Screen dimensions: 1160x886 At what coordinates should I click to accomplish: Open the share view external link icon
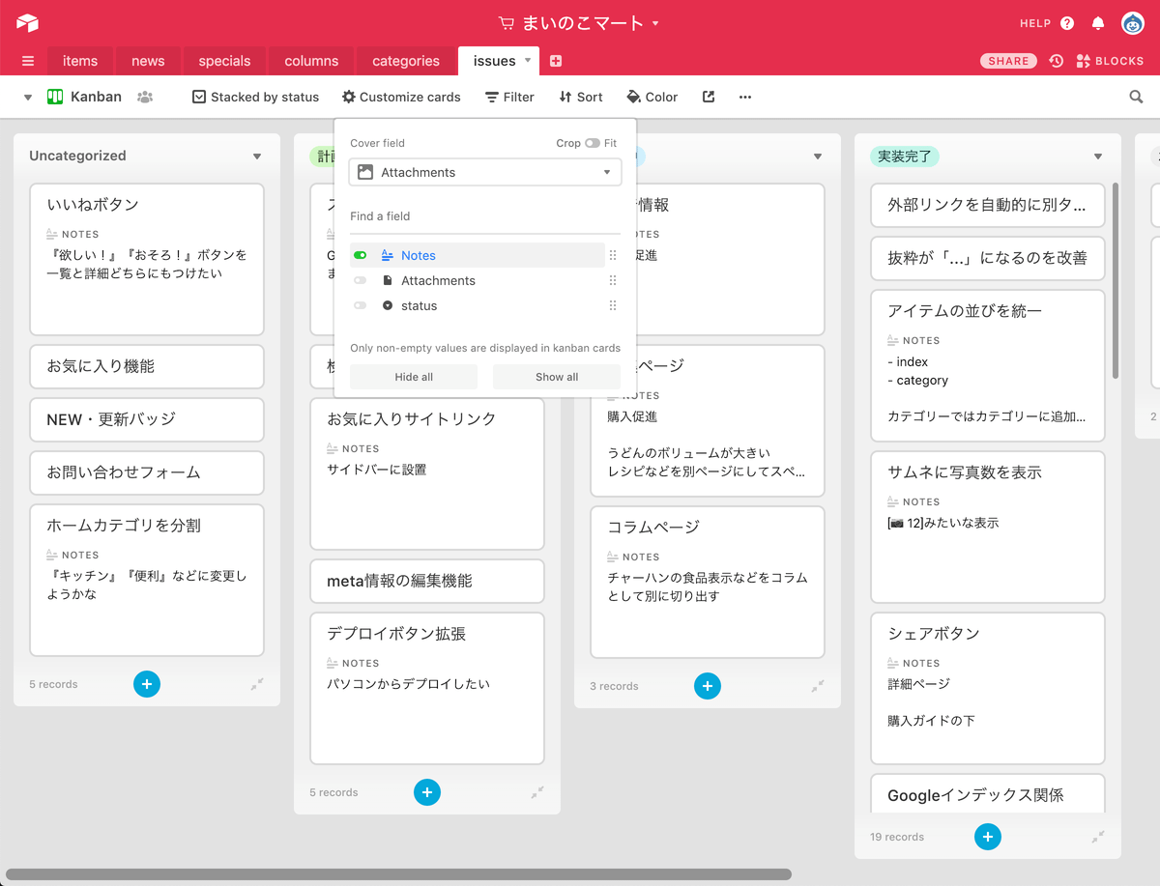pos(708,97)
